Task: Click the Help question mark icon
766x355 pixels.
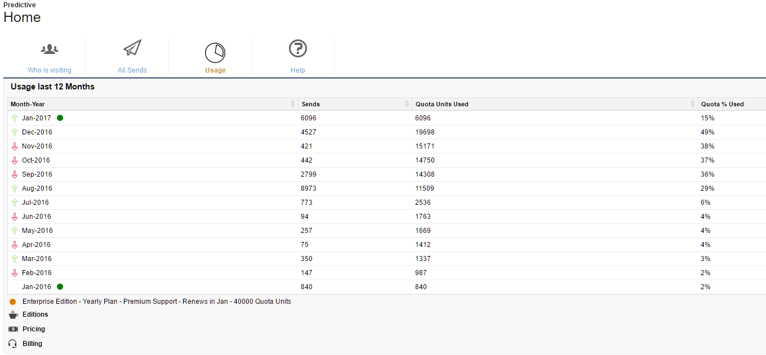Action: coord(297,49)
